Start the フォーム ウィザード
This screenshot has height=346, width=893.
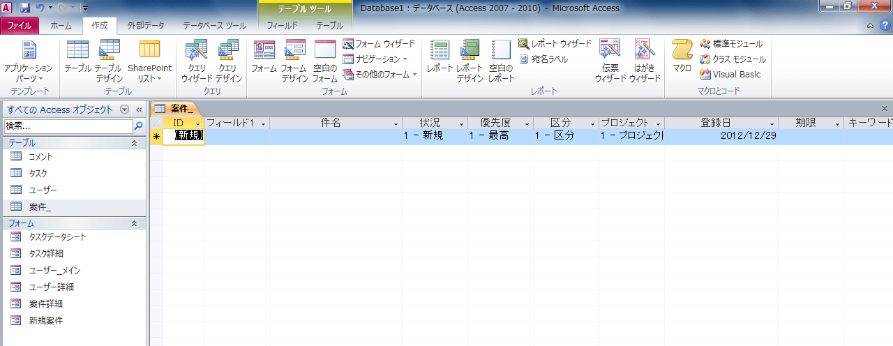[x=379, y=44]
